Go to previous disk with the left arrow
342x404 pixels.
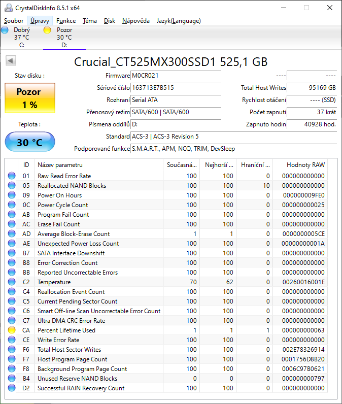click(x=11, y=61)
